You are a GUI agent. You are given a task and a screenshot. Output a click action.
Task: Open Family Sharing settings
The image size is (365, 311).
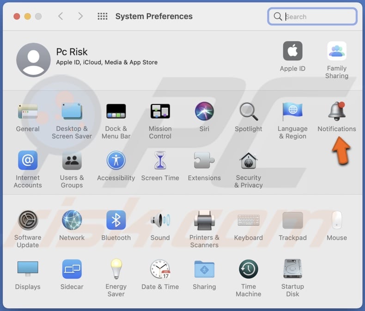tap(336, 52)
